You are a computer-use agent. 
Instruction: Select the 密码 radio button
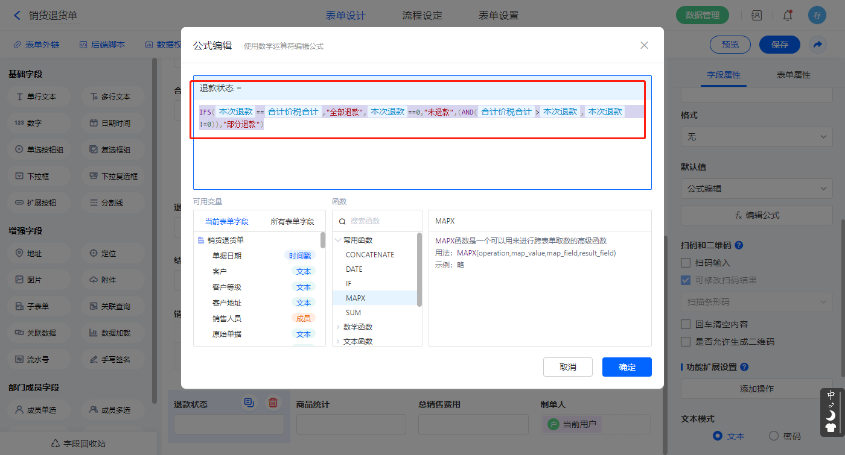click(774, 436)
